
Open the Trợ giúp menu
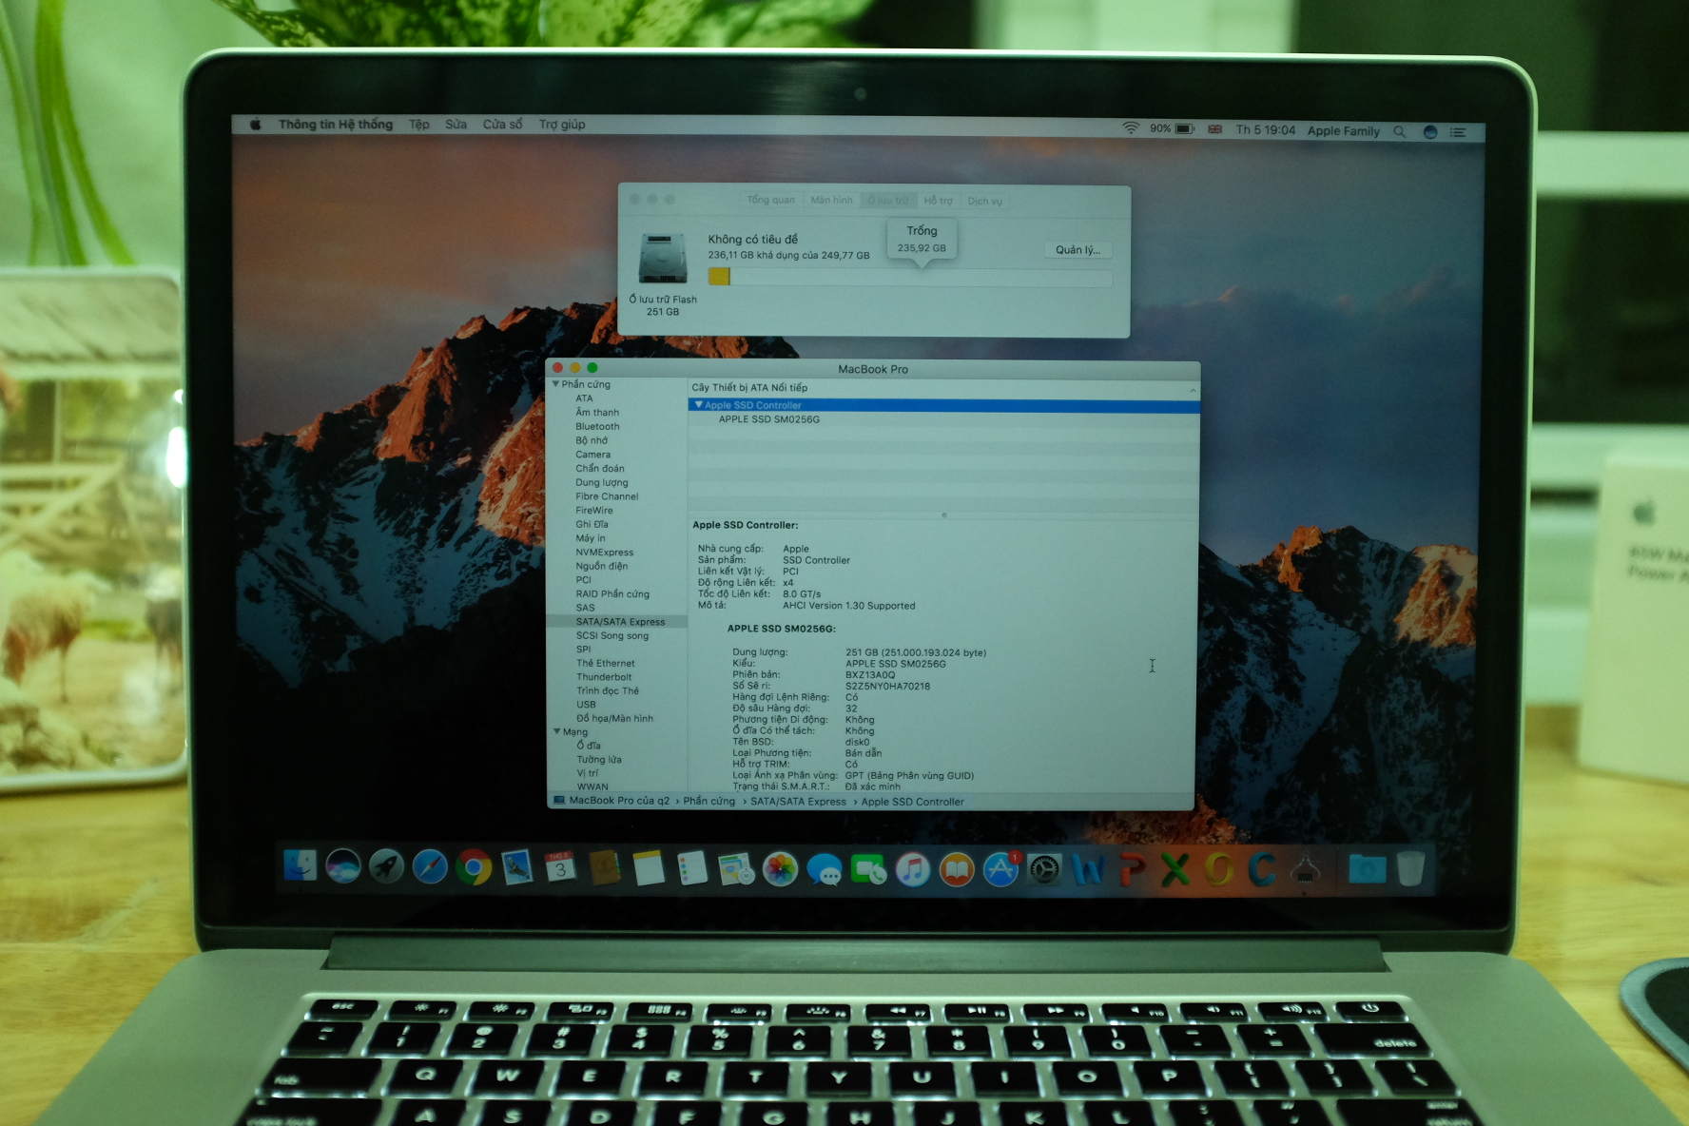pos(562,125)
